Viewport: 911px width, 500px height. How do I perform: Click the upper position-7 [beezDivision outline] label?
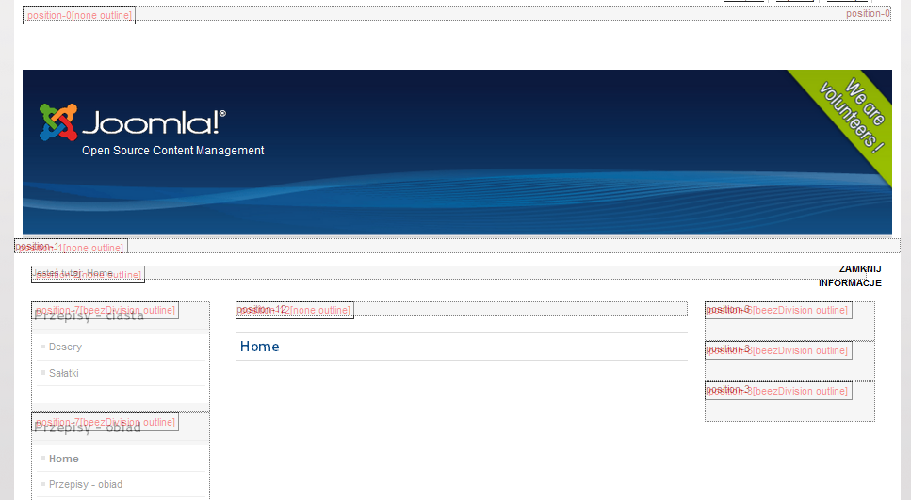click(106, 310)
